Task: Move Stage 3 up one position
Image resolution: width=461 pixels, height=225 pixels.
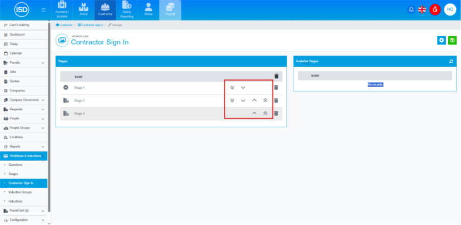Action: pyautogui.click(x=254, y=113)
